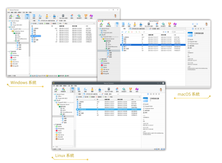Open Charts icon in Linux window toolbar

point(137,89)
